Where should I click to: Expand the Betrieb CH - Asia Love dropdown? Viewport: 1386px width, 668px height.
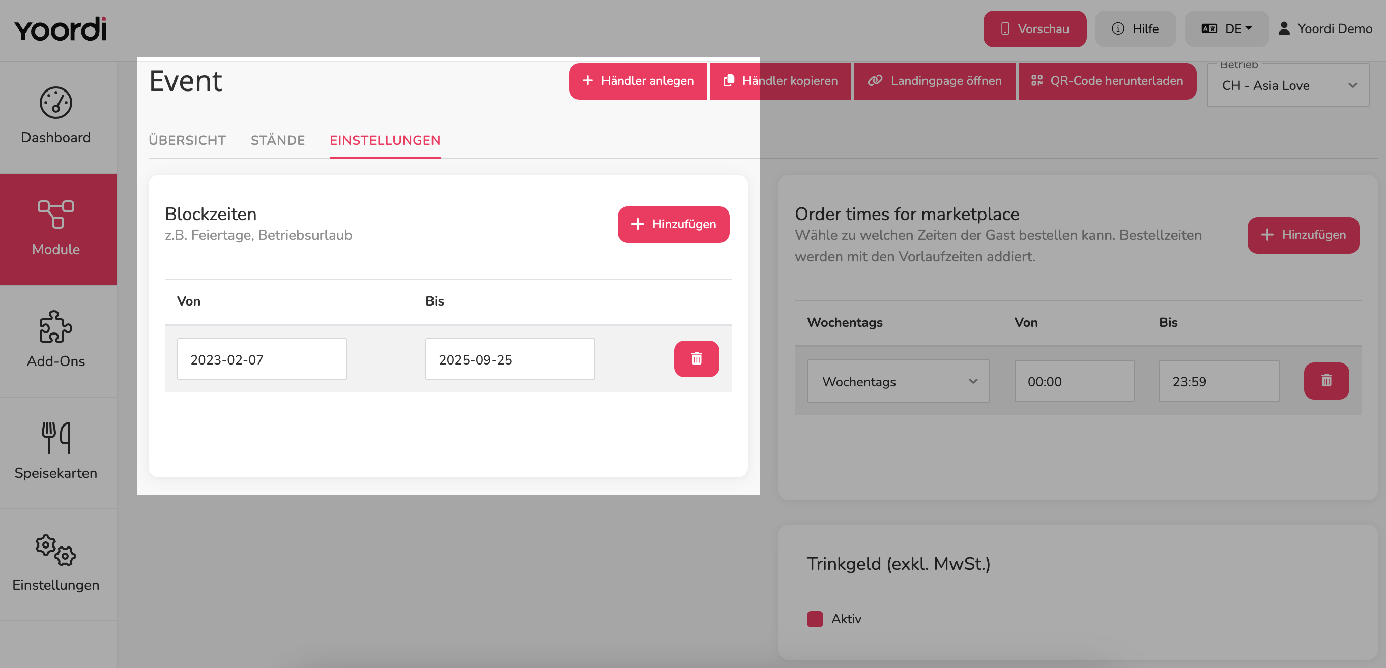point(1287,85)
